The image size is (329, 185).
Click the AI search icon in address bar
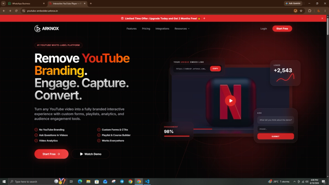click(x=295, y=11)
